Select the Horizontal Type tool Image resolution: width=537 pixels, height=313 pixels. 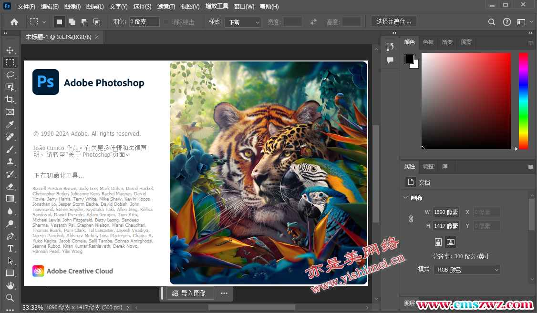click(10, 248)
